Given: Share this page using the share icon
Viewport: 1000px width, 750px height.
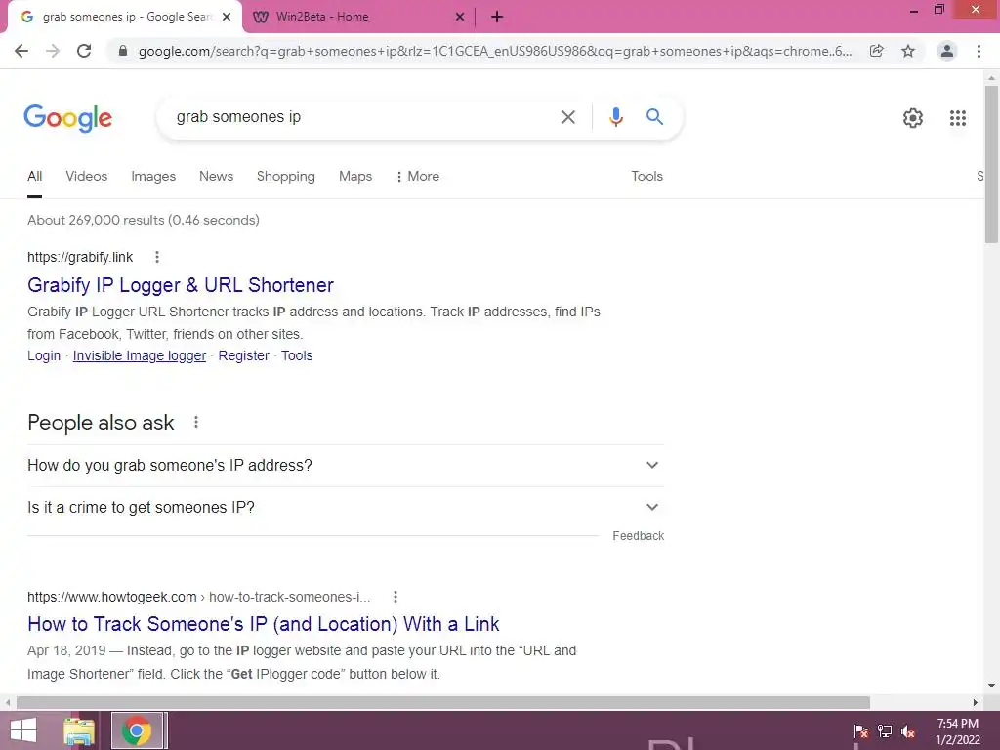Looking at the screenshot, I should click(x=877, y=51).
